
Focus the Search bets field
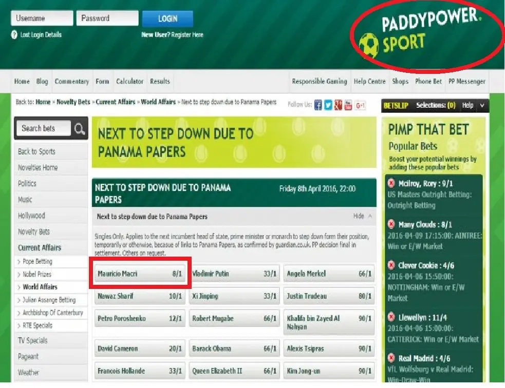44,128
